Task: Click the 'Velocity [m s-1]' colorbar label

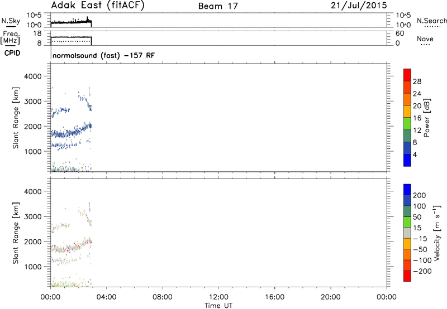Action: pyautogui.click(x=438, y=233)
